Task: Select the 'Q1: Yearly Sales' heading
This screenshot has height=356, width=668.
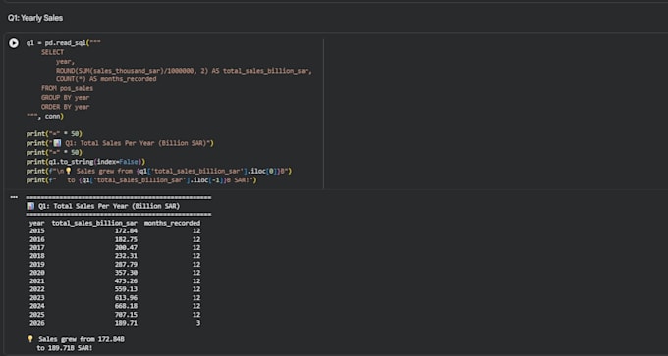Action: [35, 18]
